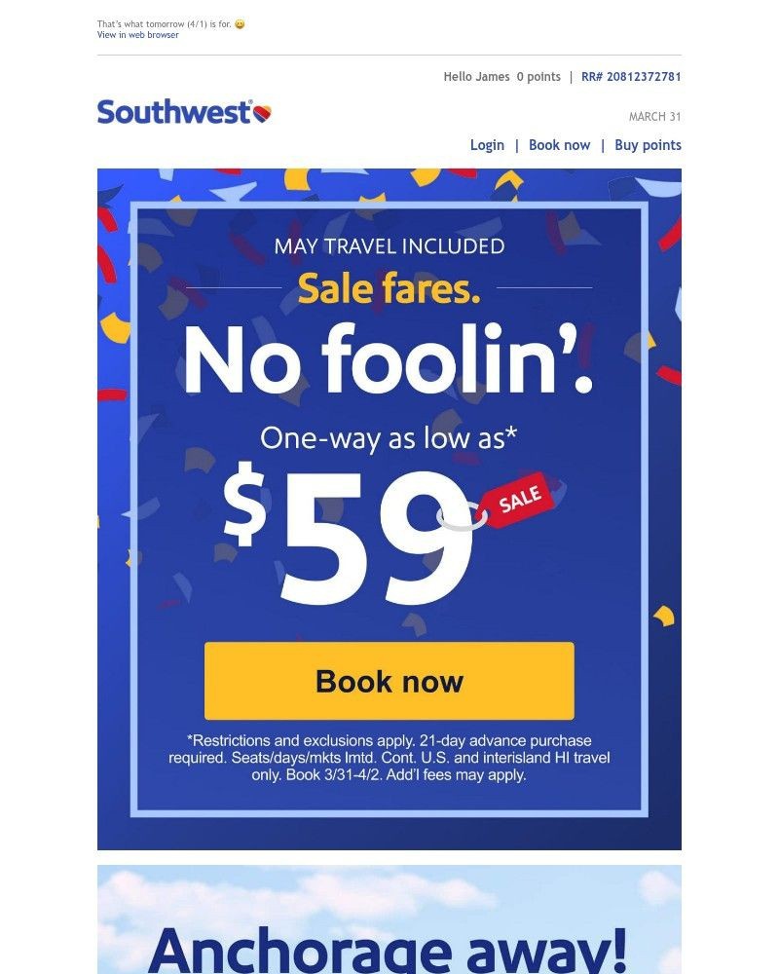This screenshot has width=779, height=974.
Task: Open the 'View in web browser' link
Action: [136, 34]
